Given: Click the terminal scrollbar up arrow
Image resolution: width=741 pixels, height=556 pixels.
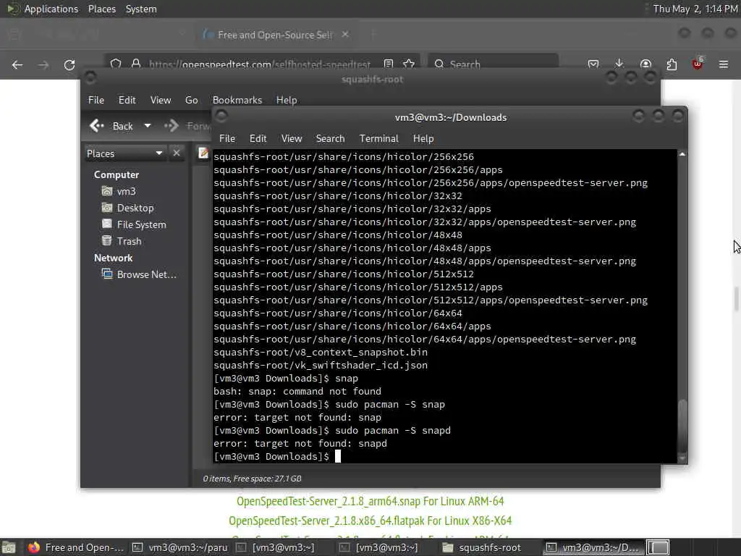Looking at the screenshot, I should click(x=682, y=154).
